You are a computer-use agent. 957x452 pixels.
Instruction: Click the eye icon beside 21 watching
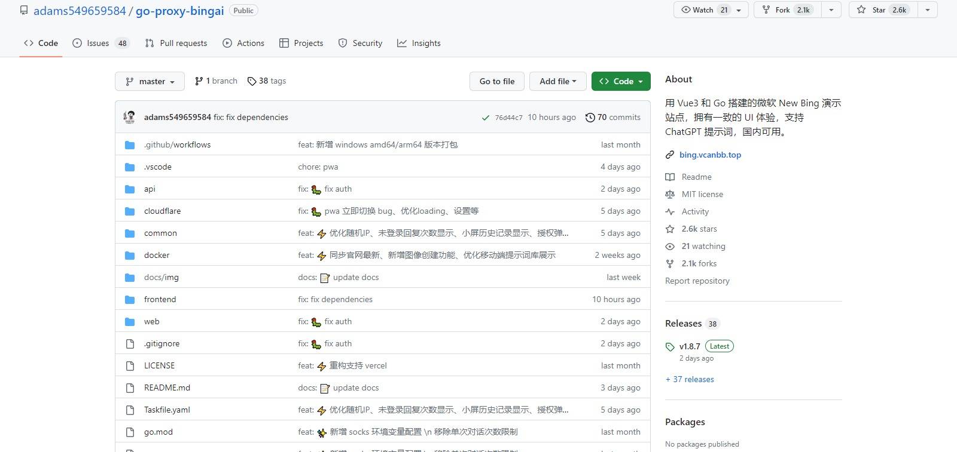pos(670,247)
